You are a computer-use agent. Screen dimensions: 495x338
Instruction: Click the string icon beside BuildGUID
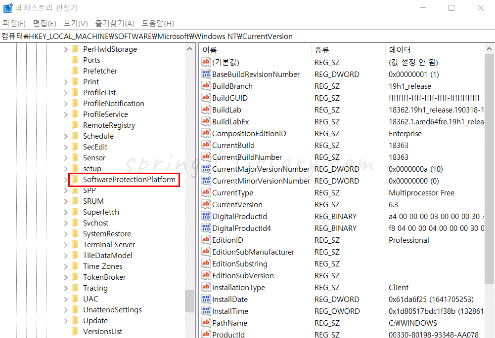206,98
